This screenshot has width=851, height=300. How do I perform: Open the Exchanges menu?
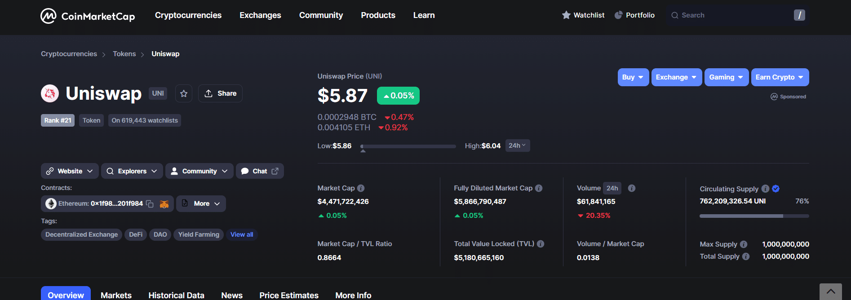pyautogui.click(x=260, y=15)
